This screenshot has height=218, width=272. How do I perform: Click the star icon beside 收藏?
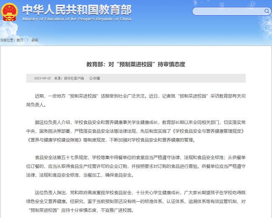[91, 78]
